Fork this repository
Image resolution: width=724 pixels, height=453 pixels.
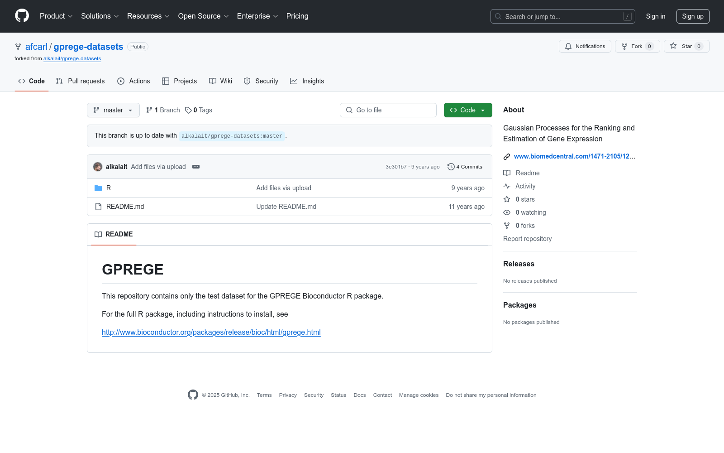637,46
